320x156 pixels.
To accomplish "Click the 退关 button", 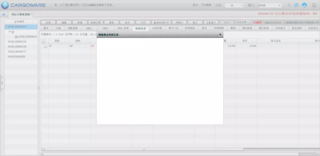I will coord(127,22).
